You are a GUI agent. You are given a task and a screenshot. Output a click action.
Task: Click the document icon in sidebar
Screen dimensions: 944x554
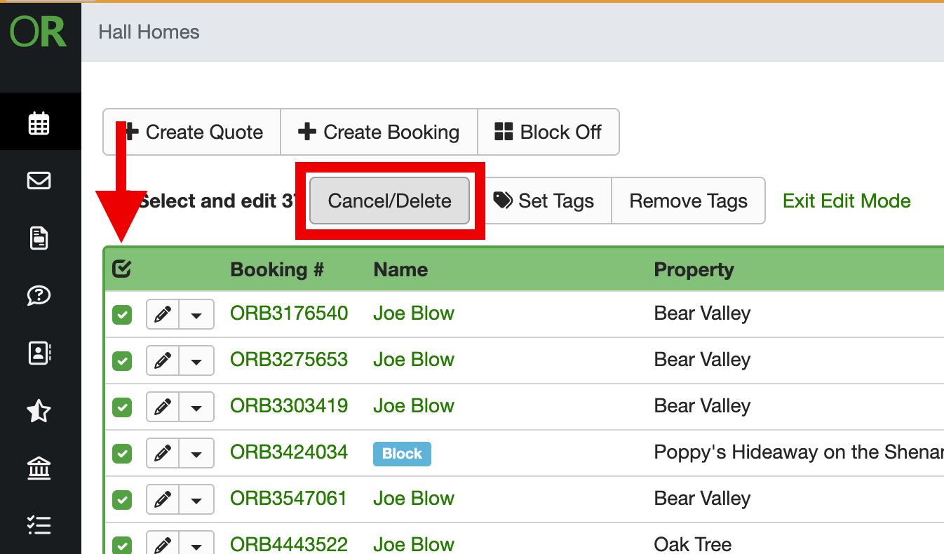click(39, 238)
